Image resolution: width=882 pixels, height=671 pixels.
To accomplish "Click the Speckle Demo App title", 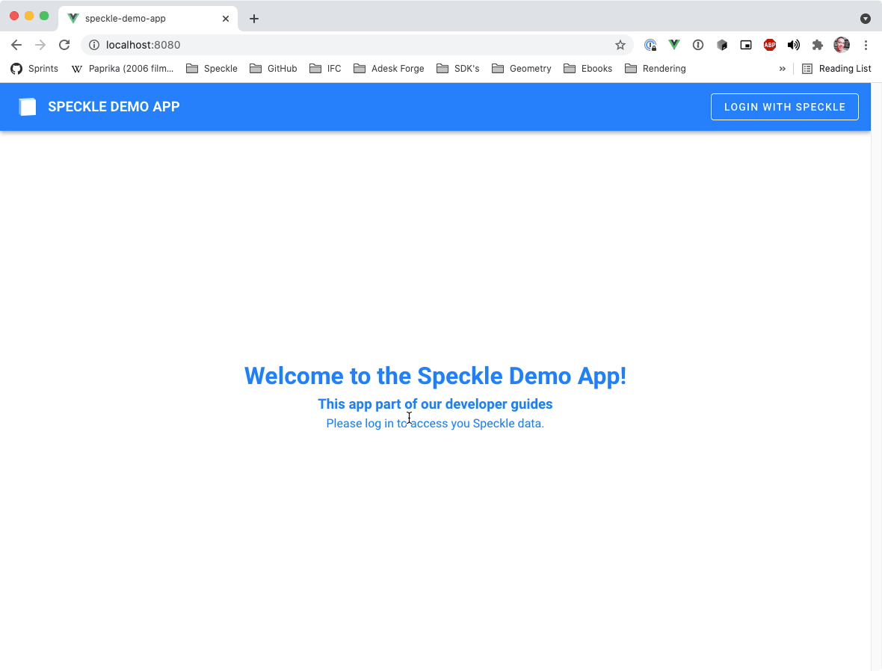I will (x=114, y=107).
